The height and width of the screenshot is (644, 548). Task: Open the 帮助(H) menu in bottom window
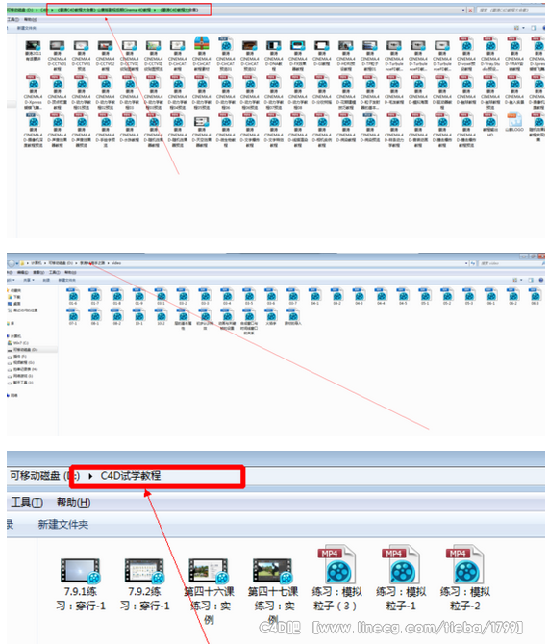pos(73,502)
